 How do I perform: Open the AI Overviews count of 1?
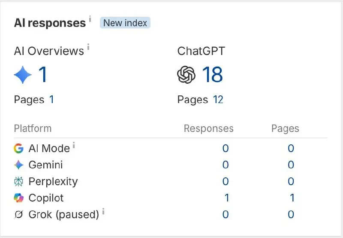(x=43, y=75)
